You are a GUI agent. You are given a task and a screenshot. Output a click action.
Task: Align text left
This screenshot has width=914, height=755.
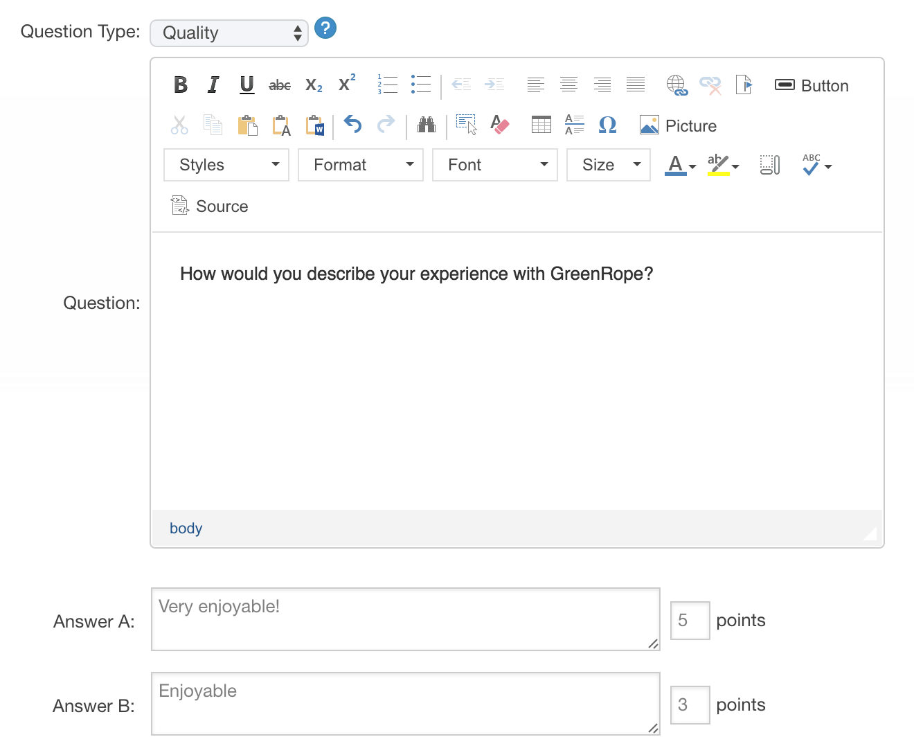pos(535,85)
